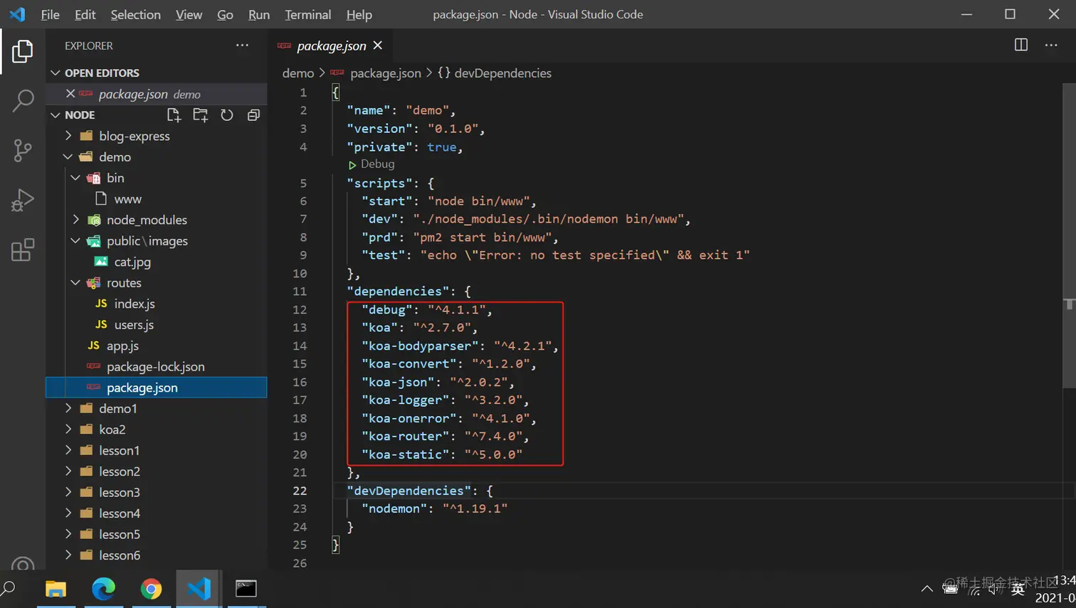1076x608 pixels.
Task: Expand the lesson6 folder
Action: tap(68, 555)
